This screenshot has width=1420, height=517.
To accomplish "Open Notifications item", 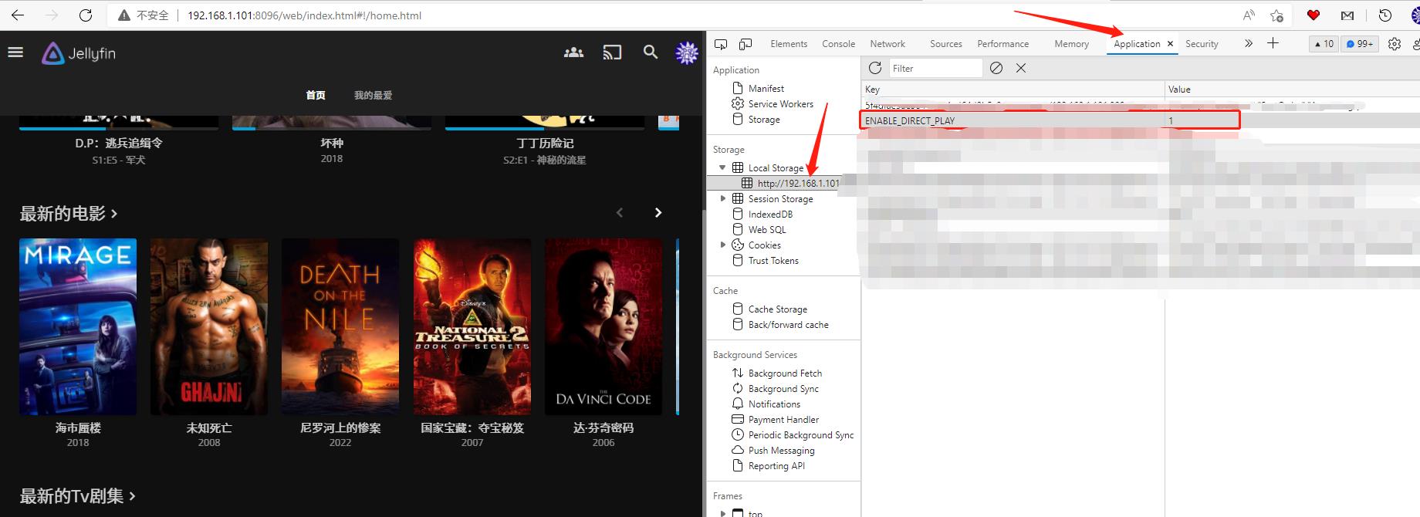I will point(774,404).
